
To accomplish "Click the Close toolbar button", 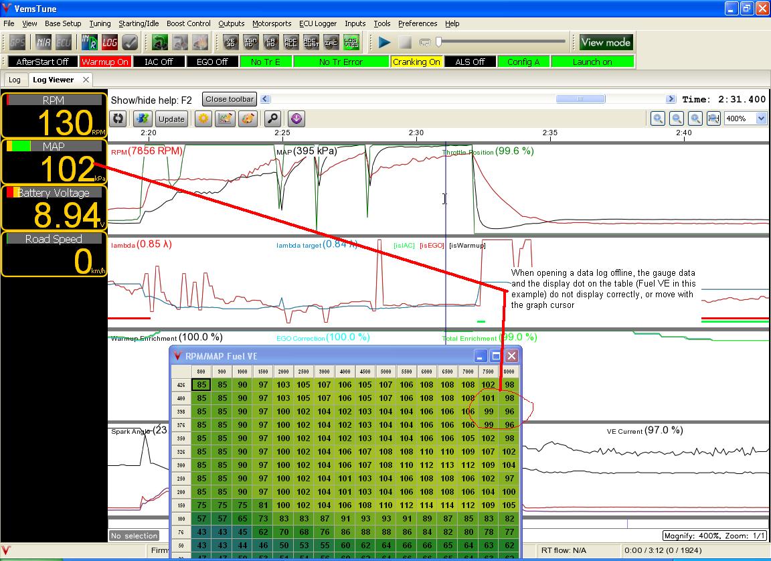I will [x=230, y=99].
